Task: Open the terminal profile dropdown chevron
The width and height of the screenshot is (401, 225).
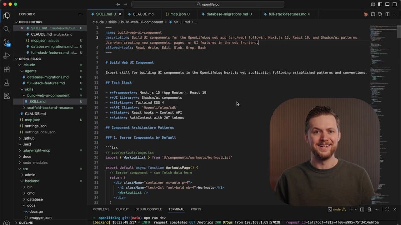Action: coord(356,209)
